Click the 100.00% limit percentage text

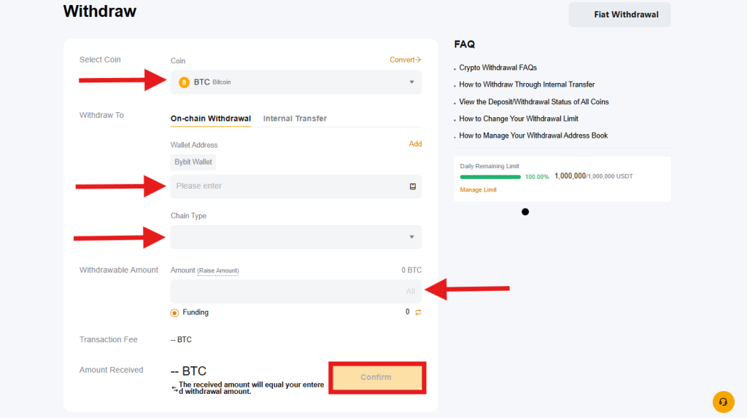coord(537,177)
